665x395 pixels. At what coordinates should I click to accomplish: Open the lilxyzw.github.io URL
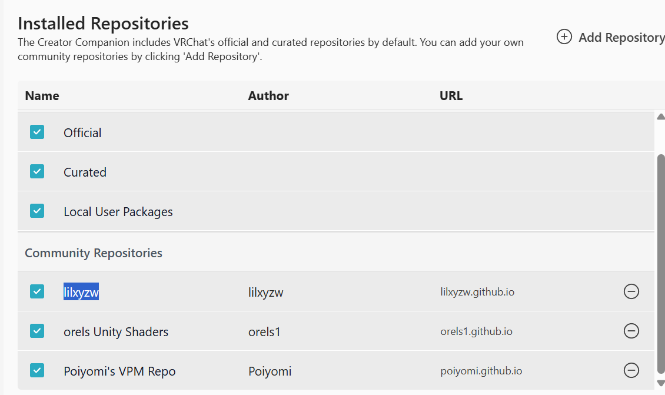tap(477, 292)
